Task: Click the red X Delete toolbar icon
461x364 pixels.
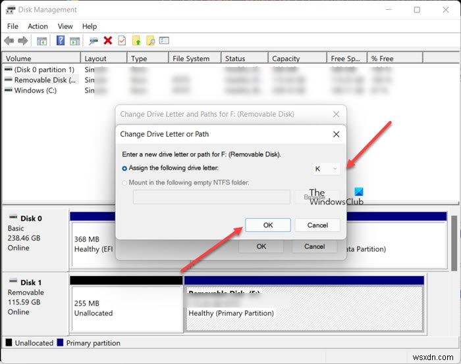Action: pos(108,41)
